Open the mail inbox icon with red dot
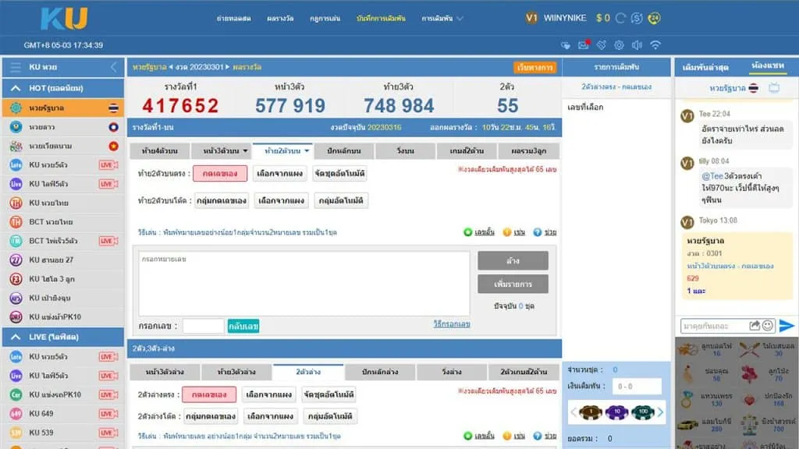The image size is (799, 449). (584, 45)
